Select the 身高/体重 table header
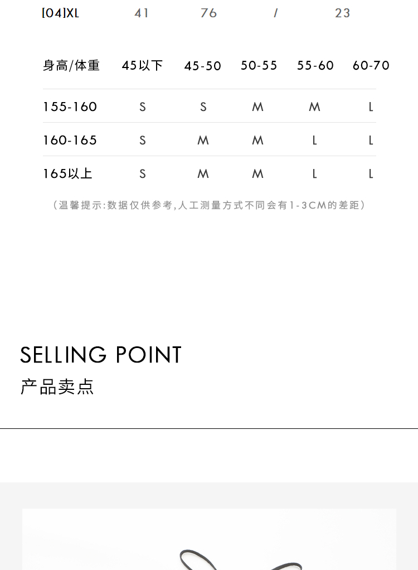Image resolution: width=418 pixels, height=570 pixels. point(71,65)
